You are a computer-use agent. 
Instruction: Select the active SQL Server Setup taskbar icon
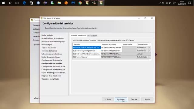(101, 3)
